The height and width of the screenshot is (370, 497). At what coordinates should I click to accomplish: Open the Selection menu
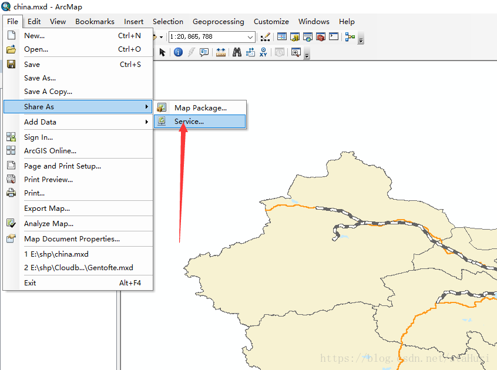[x=168, y=22]
